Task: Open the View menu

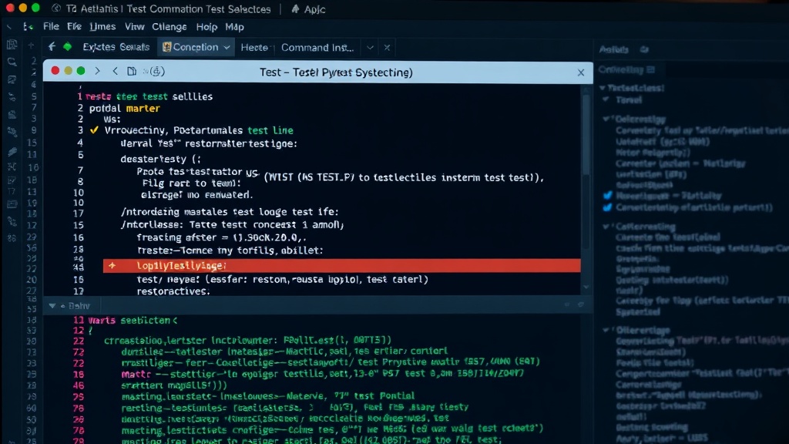Action: tap(134, 27)
